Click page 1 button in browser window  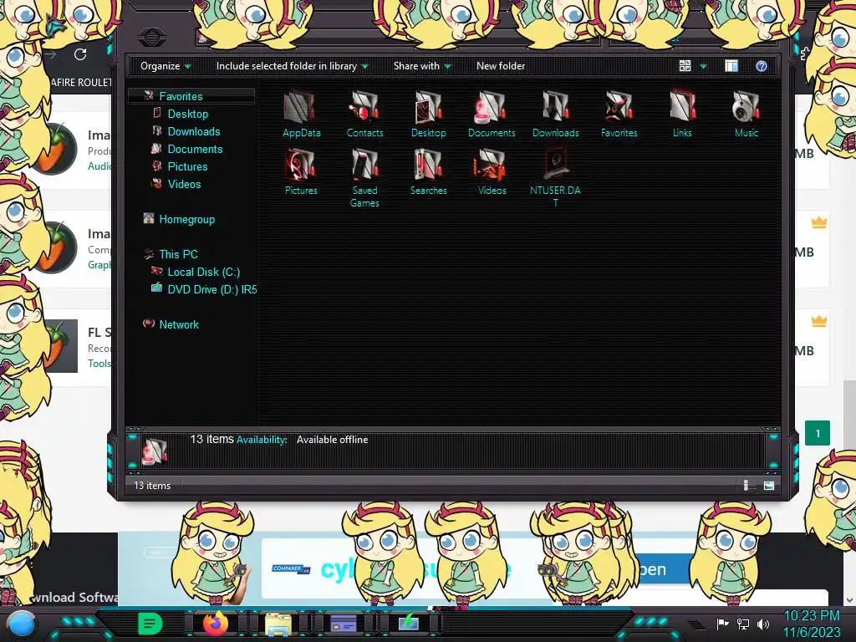pyautogui.click(x=818, y=434)
